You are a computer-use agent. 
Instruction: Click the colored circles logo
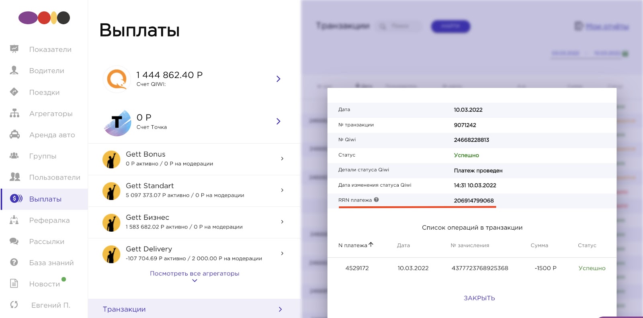44,18
